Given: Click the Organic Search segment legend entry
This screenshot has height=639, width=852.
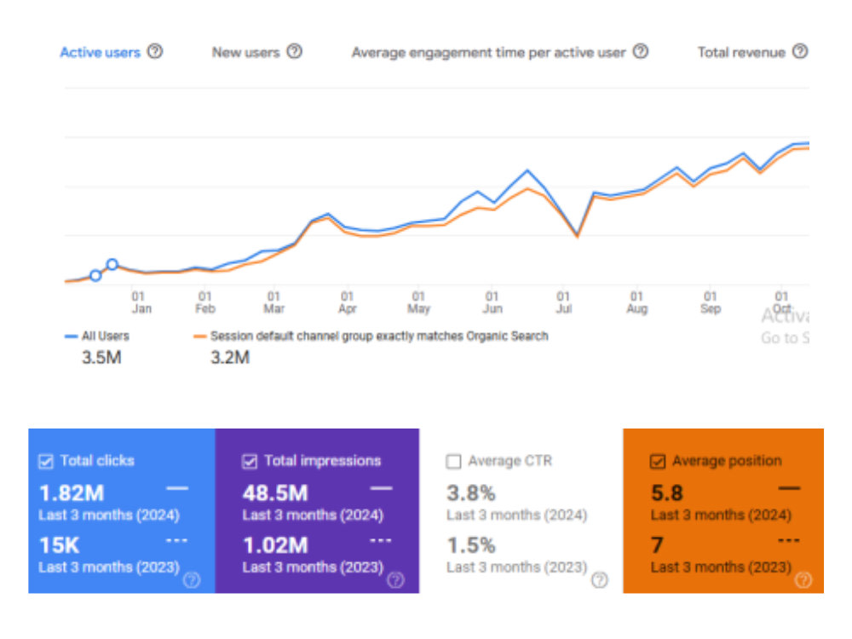Looking at the screenshot, I should [x=371, y=336].
